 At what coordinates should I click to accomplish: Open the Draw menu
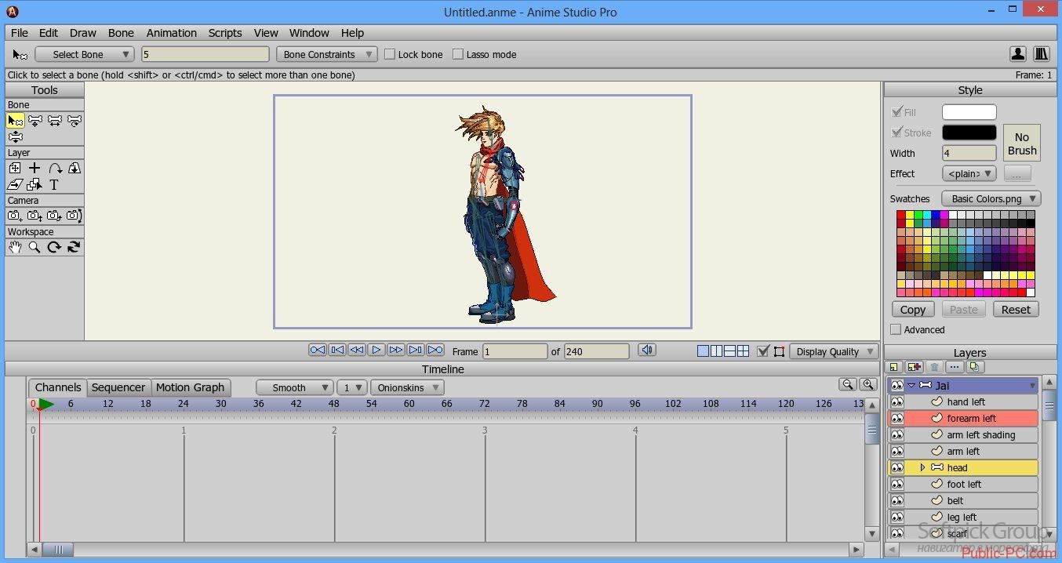83,33
